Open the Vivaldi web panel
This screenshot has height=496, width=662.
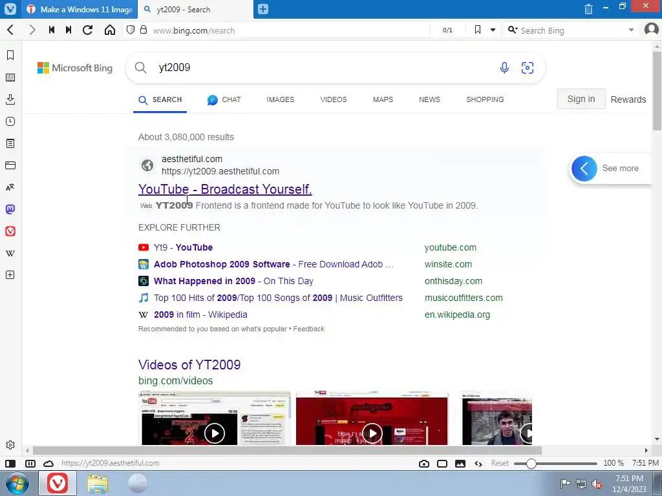[10, 231]
